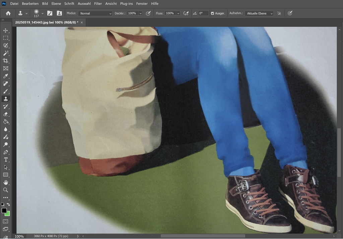
Task: Activate the Zoom tool magnifier
Action: 6,190
